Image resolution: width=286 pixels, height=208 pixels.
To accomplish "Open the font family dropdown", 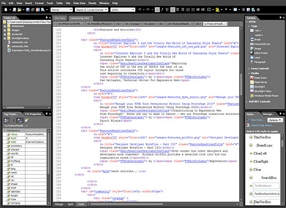I will [107, 10].
